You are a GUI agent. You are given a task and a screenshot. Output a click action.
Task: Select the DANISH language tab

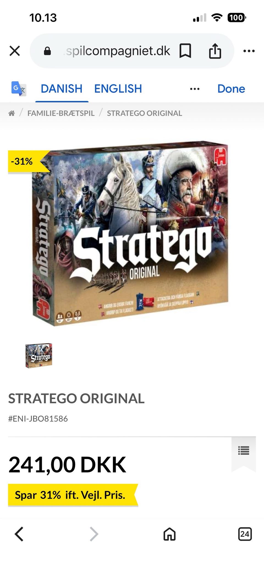click(62, 89)
